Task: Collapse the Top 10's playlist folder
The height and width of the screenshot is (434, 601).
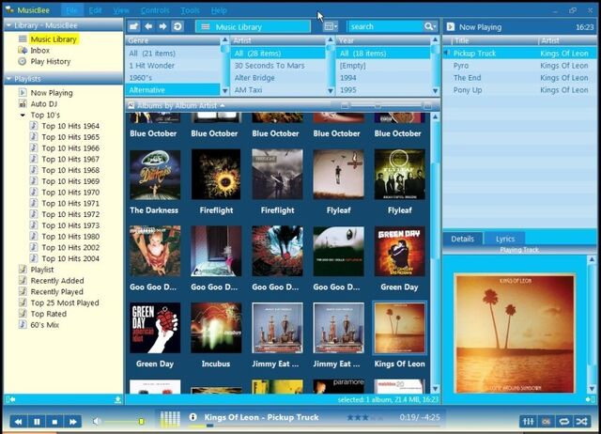Action: pos(23,115)
